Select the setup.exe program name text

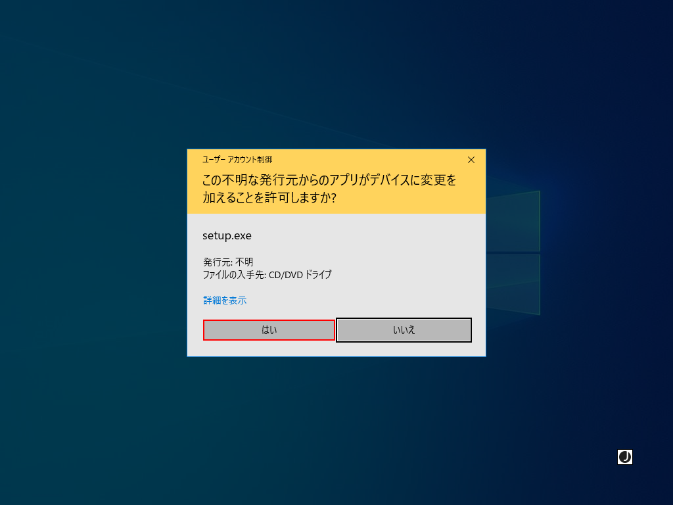coord(227,236)
